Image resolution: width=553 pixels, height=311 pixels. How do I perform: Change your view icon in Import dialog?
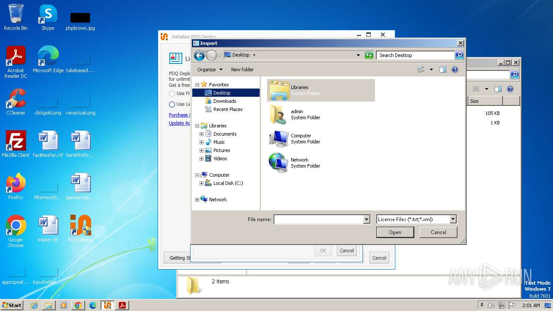421,70
